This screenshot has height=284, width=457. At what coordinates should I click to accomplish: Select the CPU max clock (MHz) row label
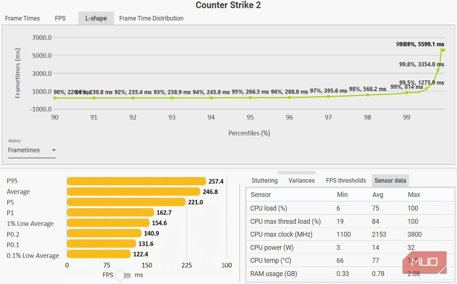tap(281, 234)
